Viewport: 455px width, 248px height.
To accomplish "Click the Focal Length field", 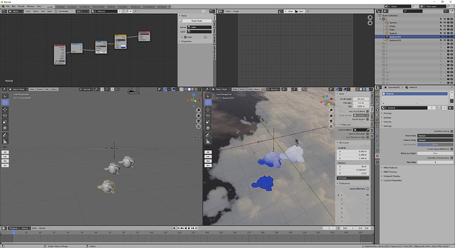I will tap(361, 99).
